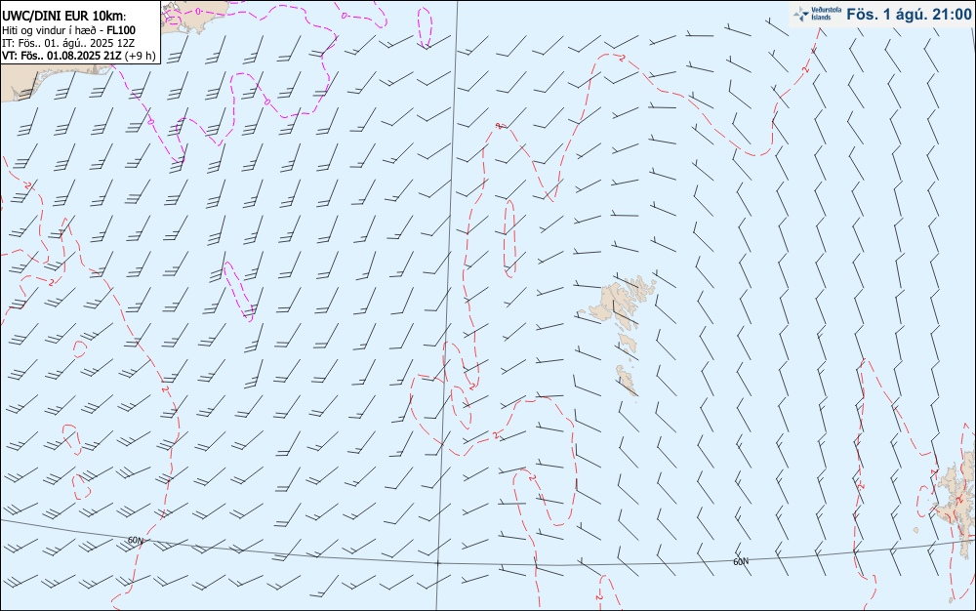
Task: Click the 'Hiti og vindur í hæð - FL100' label
Action: click(69, 30)
